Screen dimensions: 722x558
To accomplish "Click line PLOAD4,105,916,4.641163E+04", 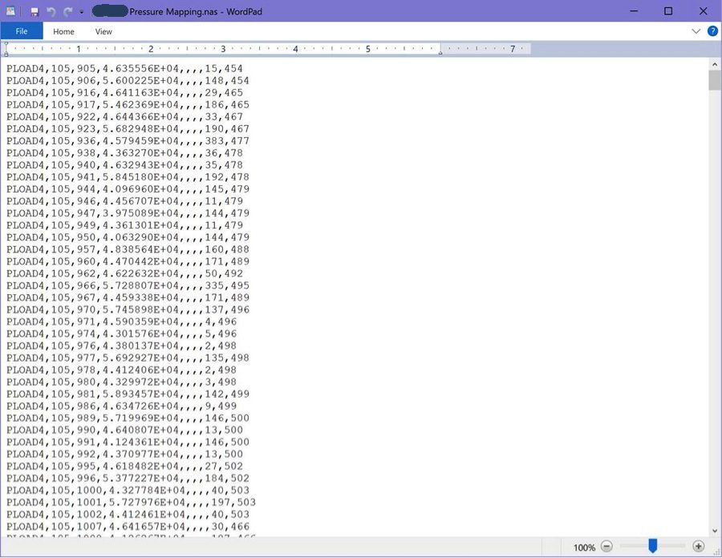I will click(x=124, y=92).
